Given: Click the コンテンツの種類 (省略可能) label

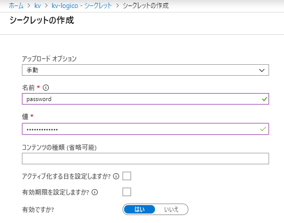Looking at the screenshot, I should pos(59,147).
